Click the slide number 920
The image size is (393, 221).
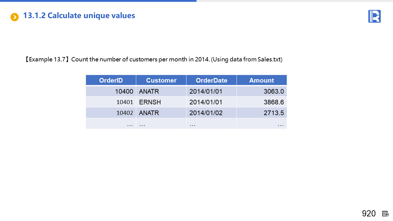(x=368, y=214)
